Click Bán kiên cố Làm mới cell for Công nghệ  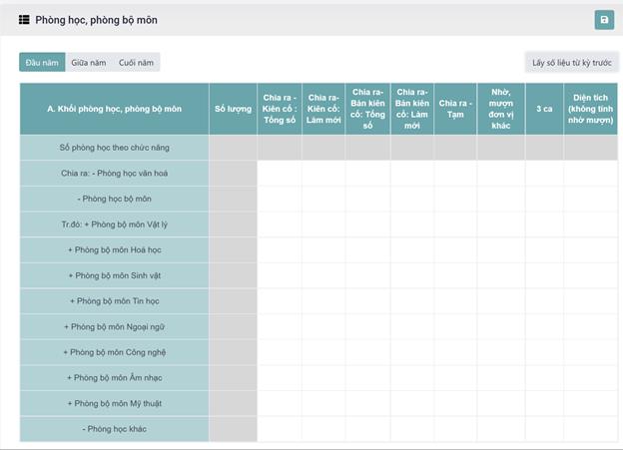[411, 352]
